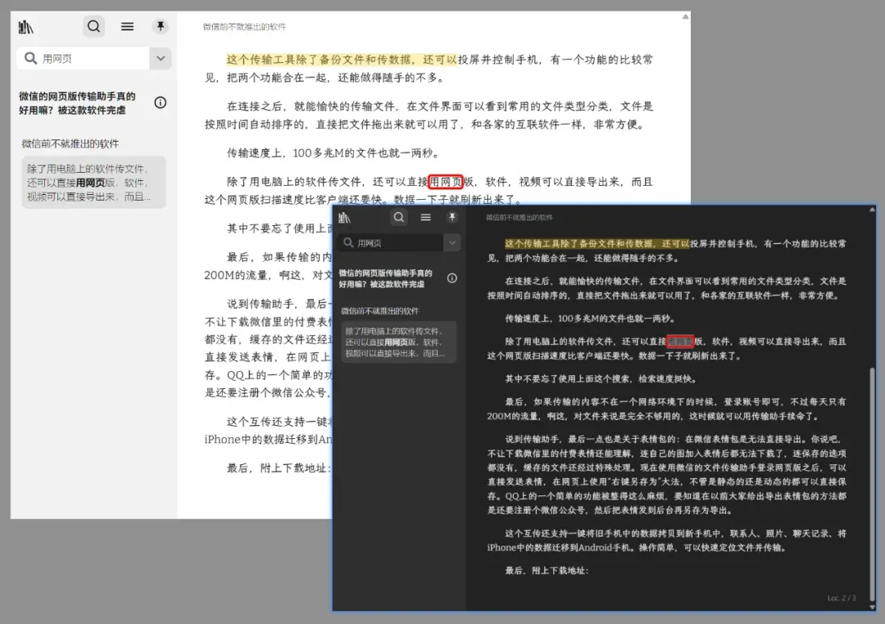Select book title text in dark window sidebar
Screen dimensions: 885x624
pos(385,278)
